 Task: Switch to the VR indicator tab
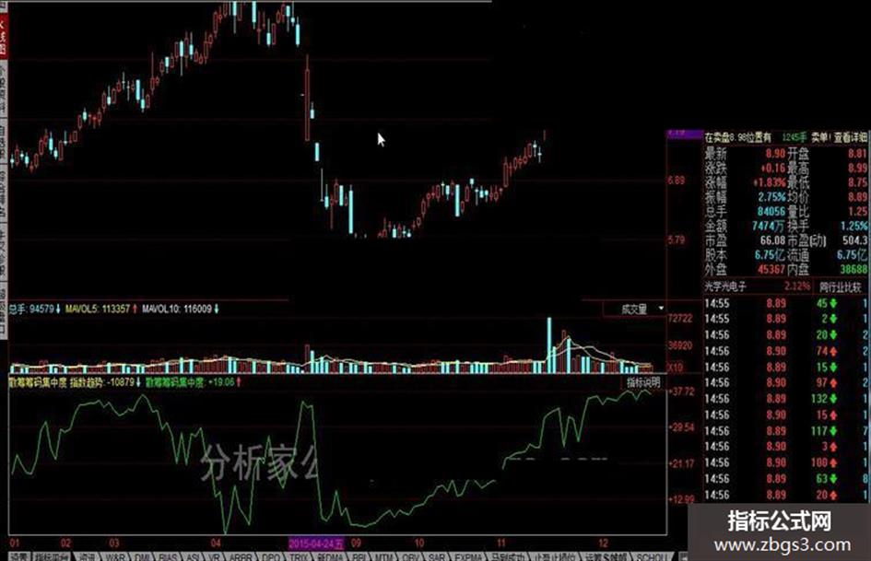tap(215, 556)
